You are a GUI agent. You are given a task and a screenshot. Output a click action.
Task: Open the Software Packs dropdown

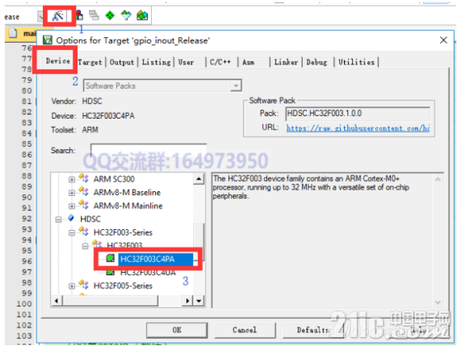click(x=163, y=86)
